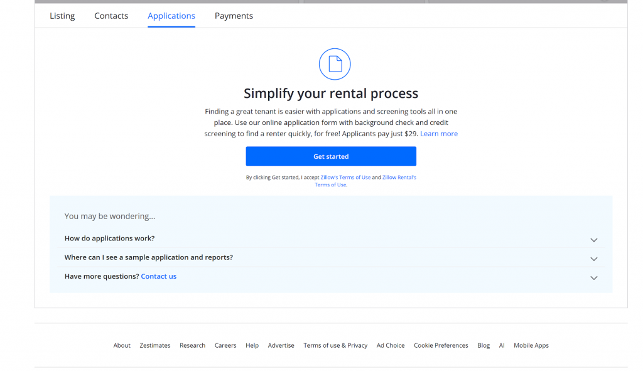Viewport: 643px width, 371px height.
Task: Open Zillow's Terms of Use link
Action: point(345,178)
